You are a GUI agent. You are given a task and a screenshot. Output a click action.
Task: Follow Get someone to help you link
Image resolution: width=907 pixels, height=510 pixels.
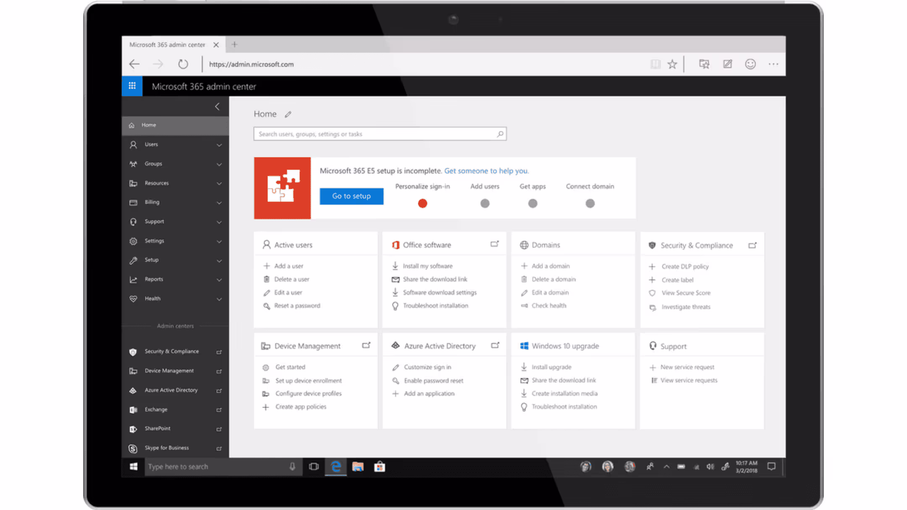487,171
